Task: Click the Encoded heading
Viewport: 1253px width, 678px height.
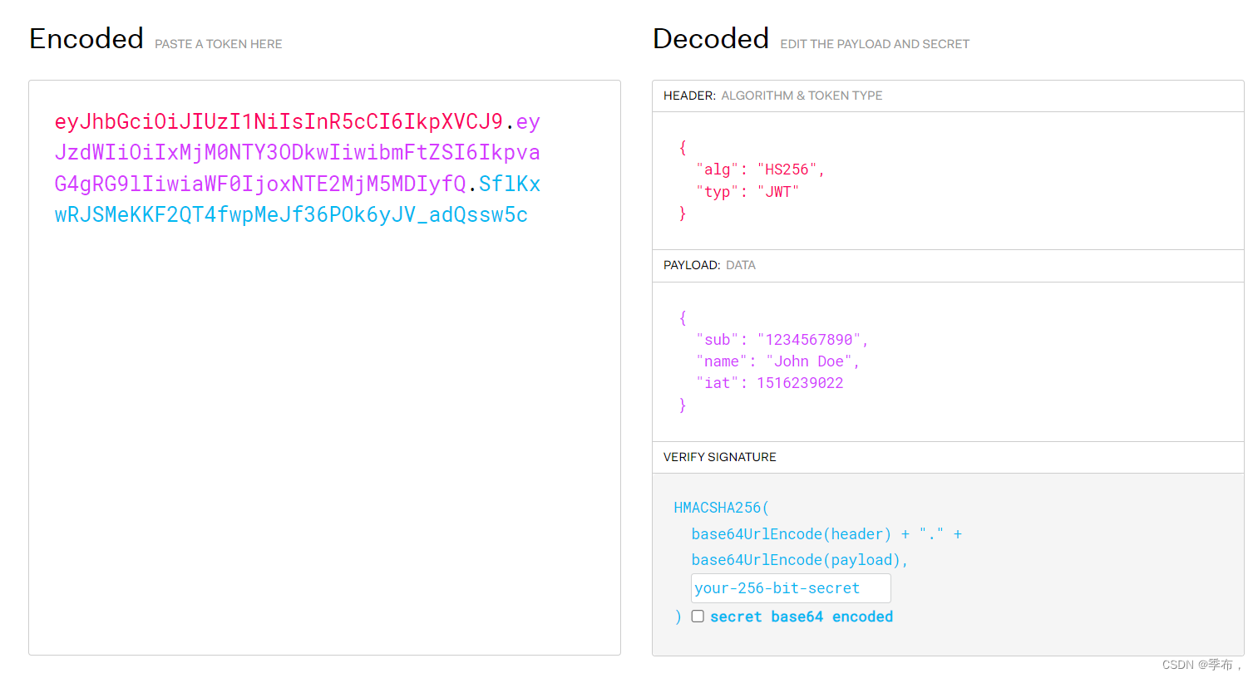Action: pos(86,38)
